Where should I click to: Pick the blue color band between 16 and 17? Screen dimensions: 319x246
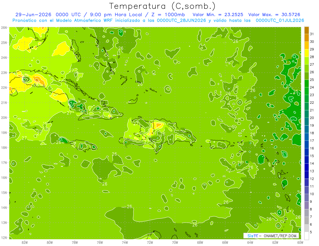pos(307,144)
